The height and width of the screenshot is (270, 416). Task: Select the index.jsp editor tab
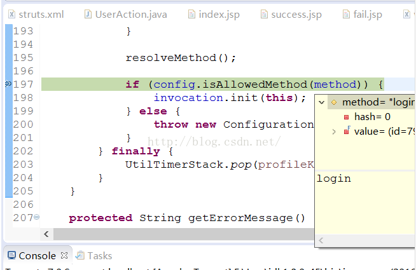[214, 15]
